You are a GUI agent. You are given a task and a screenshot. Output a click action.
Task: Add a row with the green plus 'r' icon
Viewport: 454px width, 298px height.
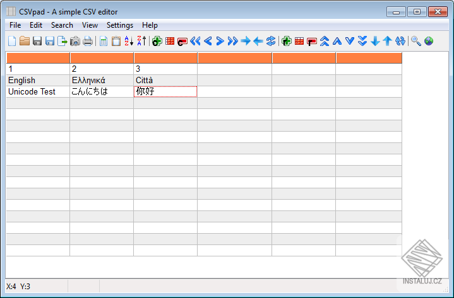pos(287,41)
